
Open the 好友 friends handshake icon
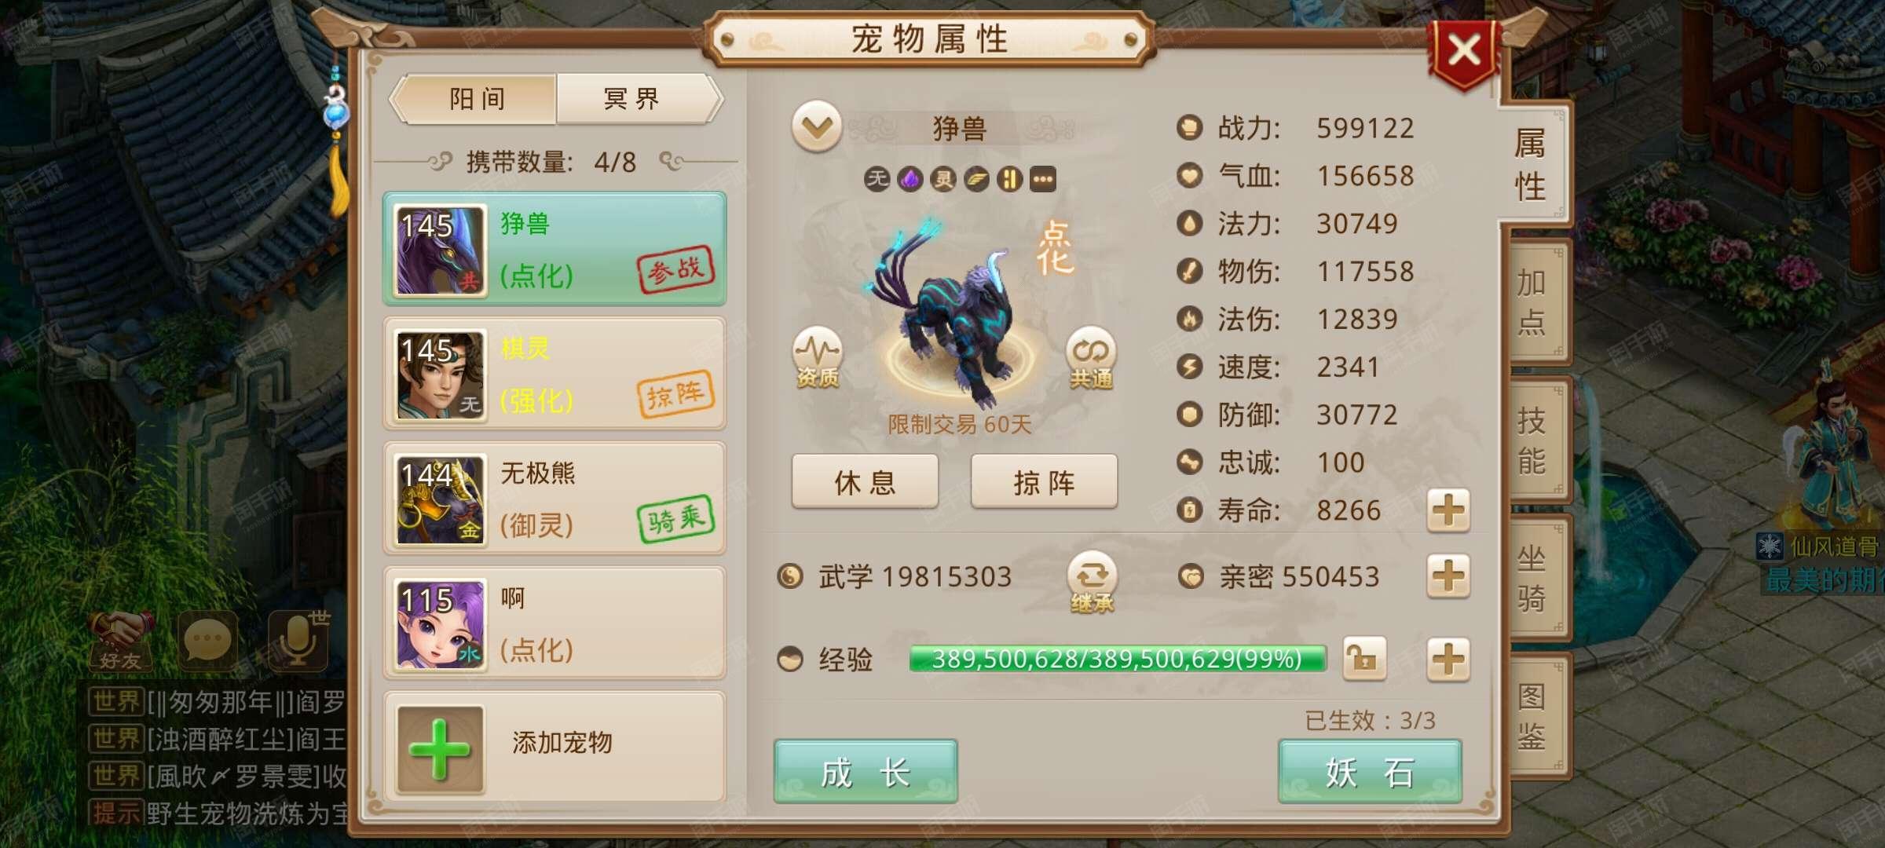[120, 641]
